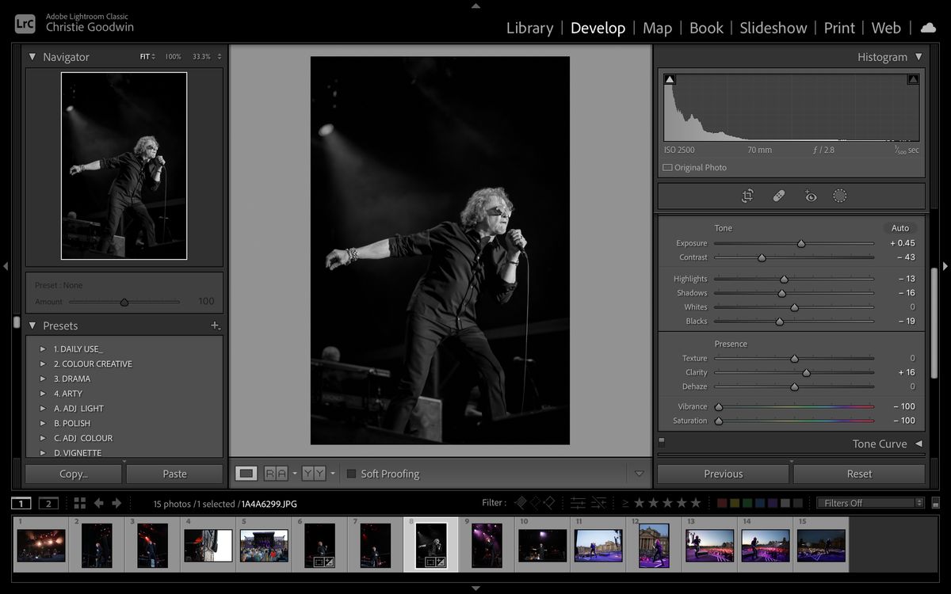Open the Healing tool
The width and height of the screenshot is (951, 594).
[778, 196]
